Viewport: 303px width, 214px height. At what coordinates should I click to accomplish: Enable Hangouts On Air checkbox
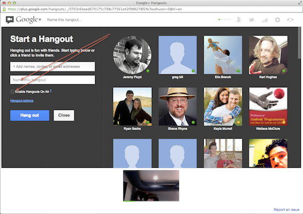[12, 92]
